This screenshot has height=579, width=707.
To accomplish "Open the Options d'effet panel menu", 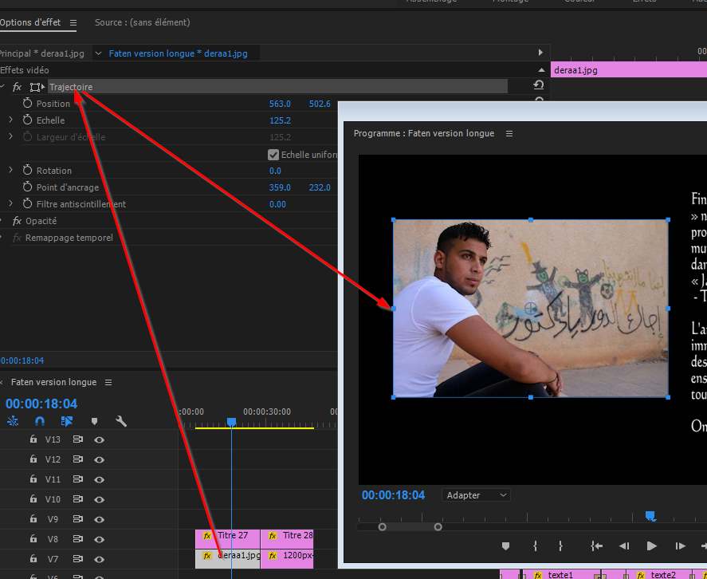I will pos(73,23).
